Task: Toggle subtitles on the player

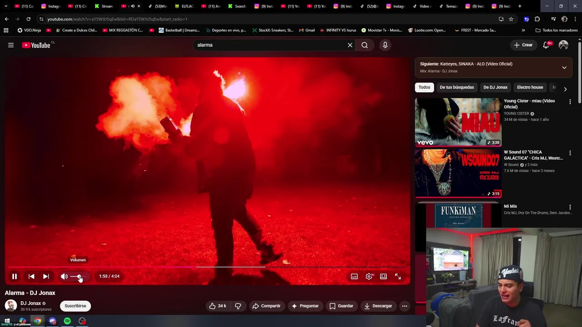Action: click(x=354, y=276)
